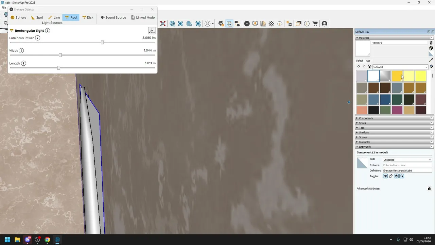
Task: Open Windows Start menu
Action: click(x=7, y=240)
